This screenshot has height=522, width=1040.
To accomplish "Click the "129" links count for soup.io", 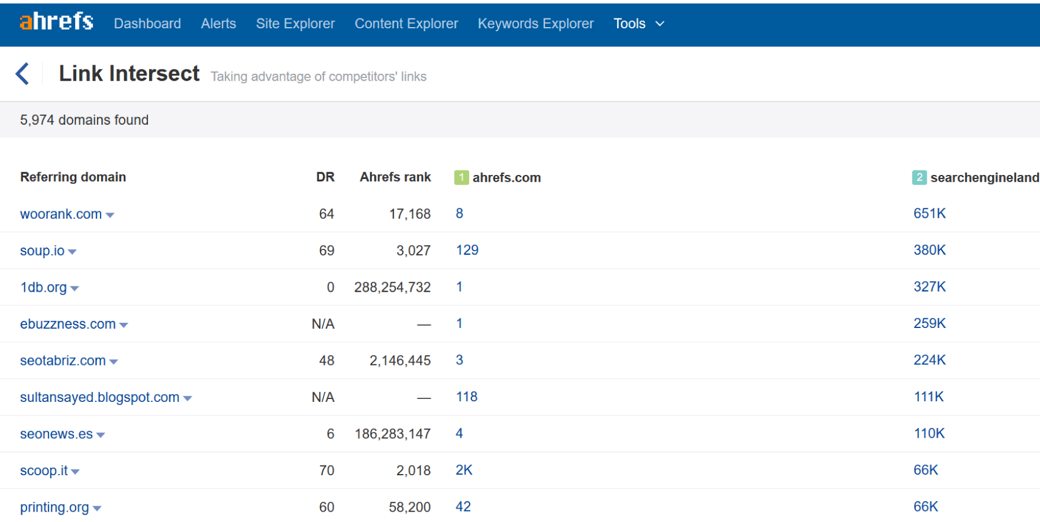I will [467, 250].
